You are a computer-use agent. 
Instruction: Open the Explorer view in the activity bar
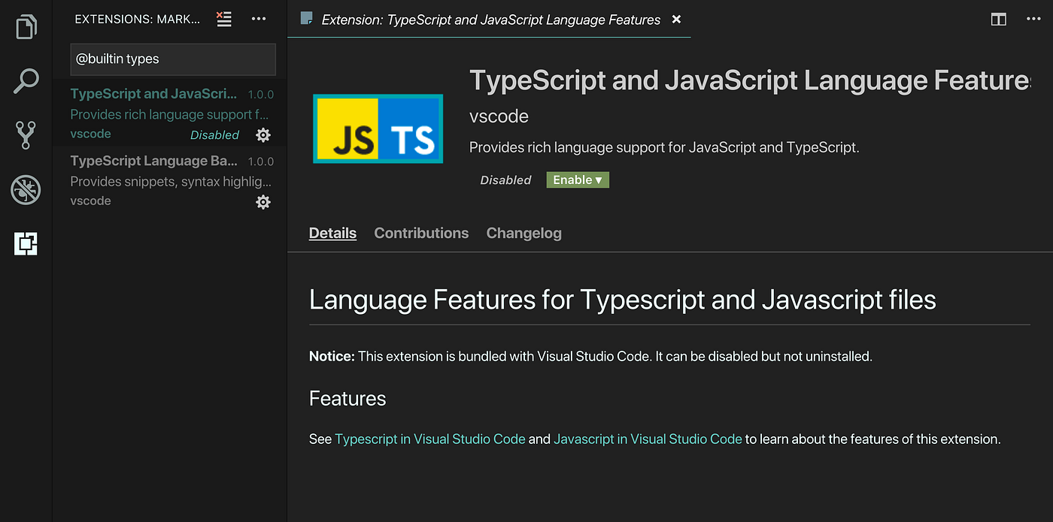(x=26, y=26)
